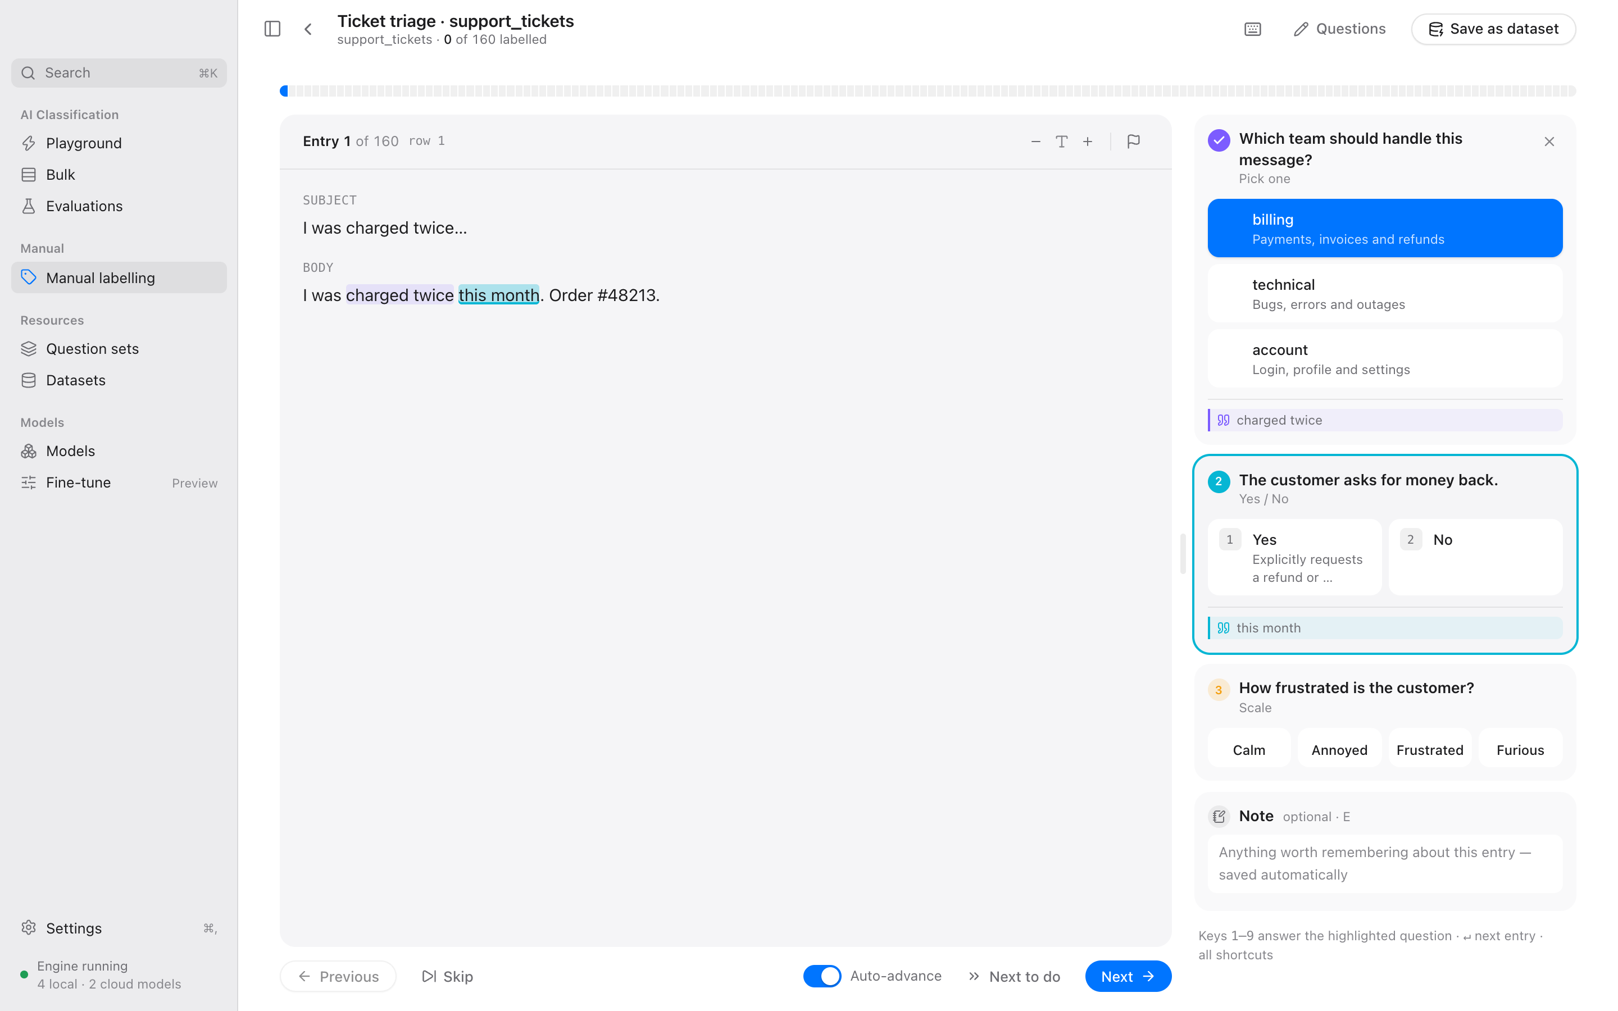Open the keyboard shortcuts icon
Viewport: 1618px width, 1011px height.
coord(1252,29)
